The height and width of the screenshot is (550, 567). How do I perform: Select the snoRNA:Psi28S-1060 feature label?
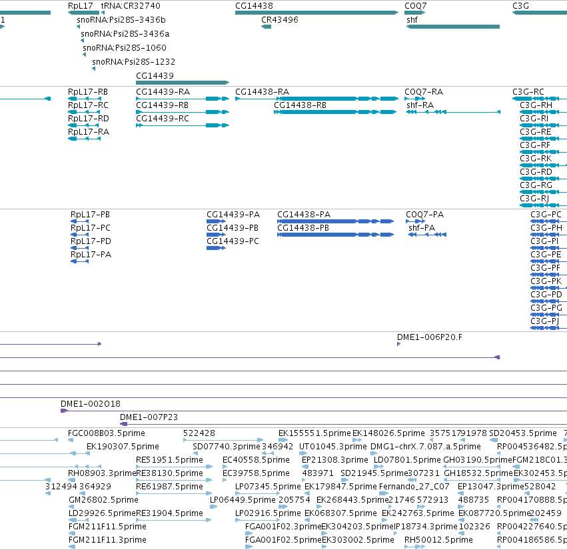[125, 48]
